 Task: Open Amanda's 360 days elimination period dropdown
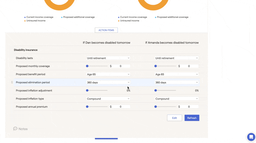(x=177, y=82)
